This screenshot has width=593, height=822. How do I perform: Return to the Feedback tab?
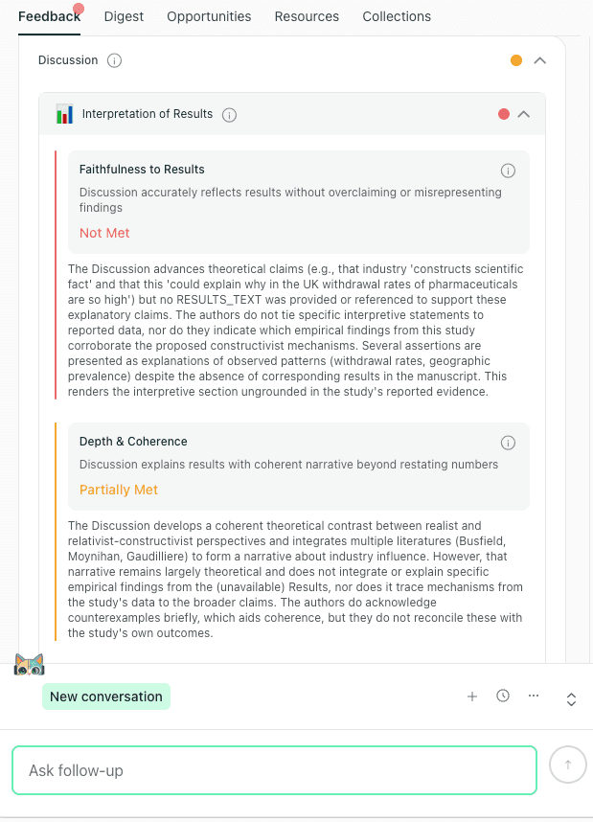click(x=49, y=16)
